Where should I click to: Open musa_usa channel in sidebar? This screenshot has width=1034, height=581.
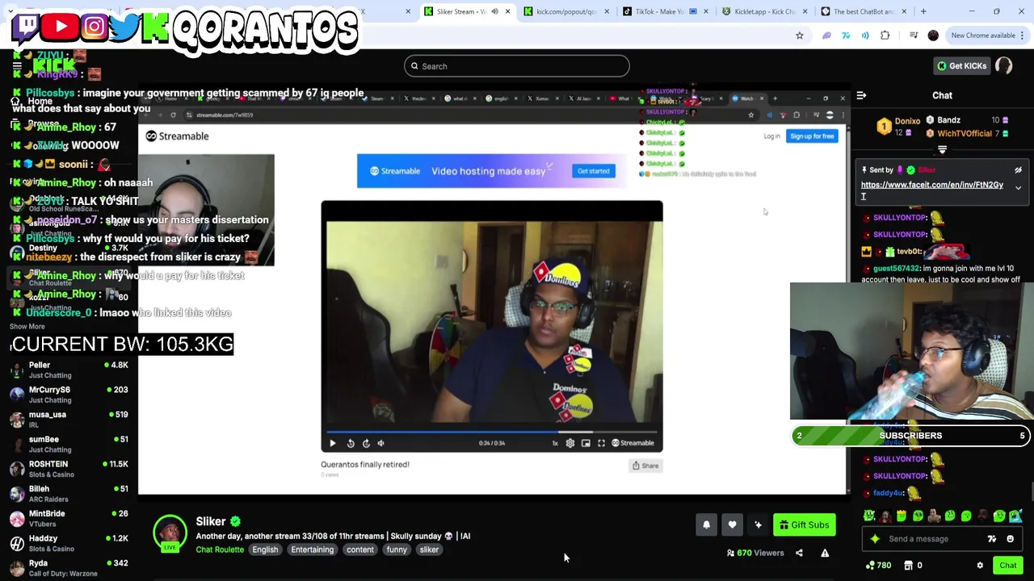pyautogui.click(x=69, y=420)
